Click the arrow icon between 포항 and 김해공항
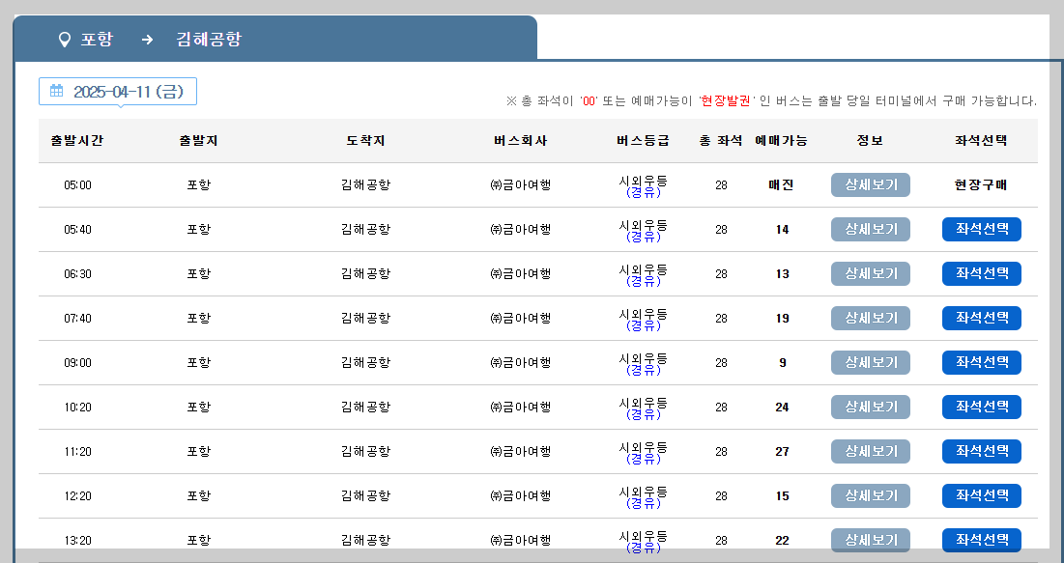This screenshot has width=1064, height=563. [146, 41]
